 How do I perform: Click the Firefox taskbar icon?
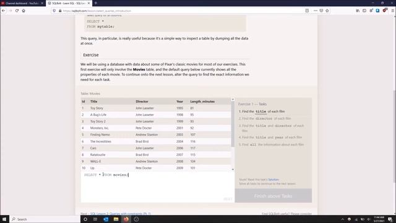126,219
